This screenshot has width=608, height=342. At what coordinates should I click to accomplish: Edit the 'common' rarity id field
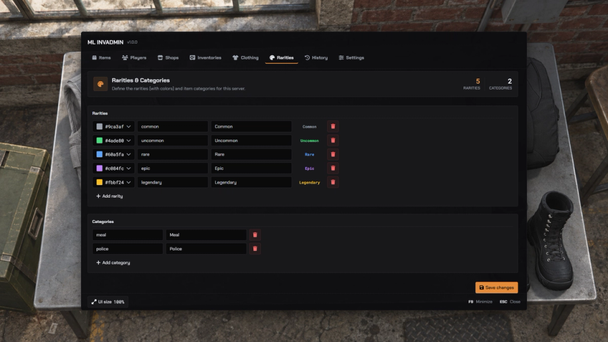point(172,127)
